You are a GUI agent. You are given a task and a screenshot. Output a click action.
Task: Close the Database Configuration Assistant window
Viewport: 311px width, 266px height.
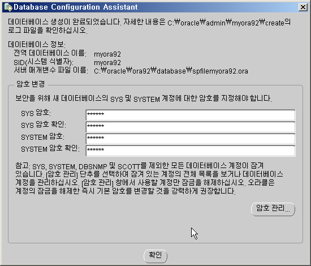click(x=303, y=7)
